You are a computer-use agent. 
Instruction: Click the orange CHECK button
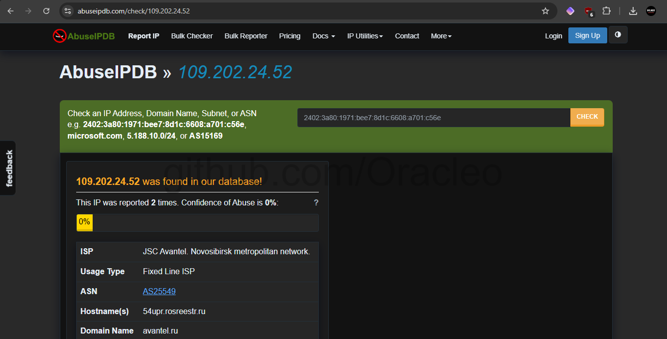tap(587, 117)
